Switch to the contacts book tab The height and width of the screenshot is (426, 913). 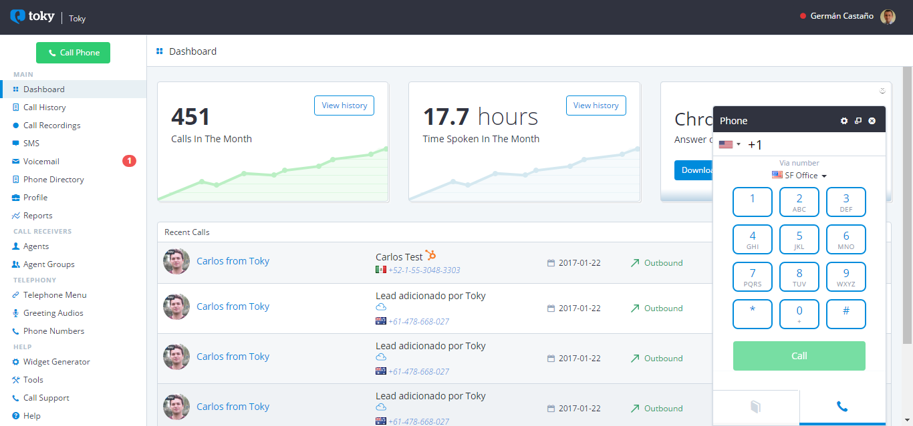[x=756, y=407]
